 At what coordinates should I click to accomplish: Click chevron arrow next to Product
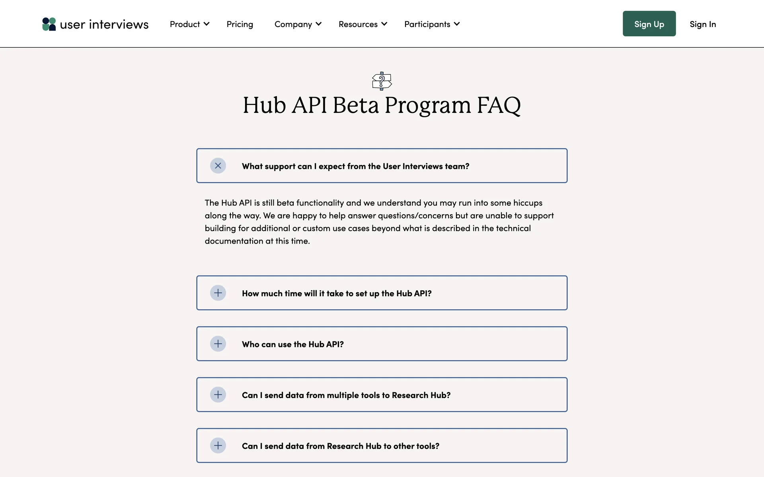click(207, 24)
